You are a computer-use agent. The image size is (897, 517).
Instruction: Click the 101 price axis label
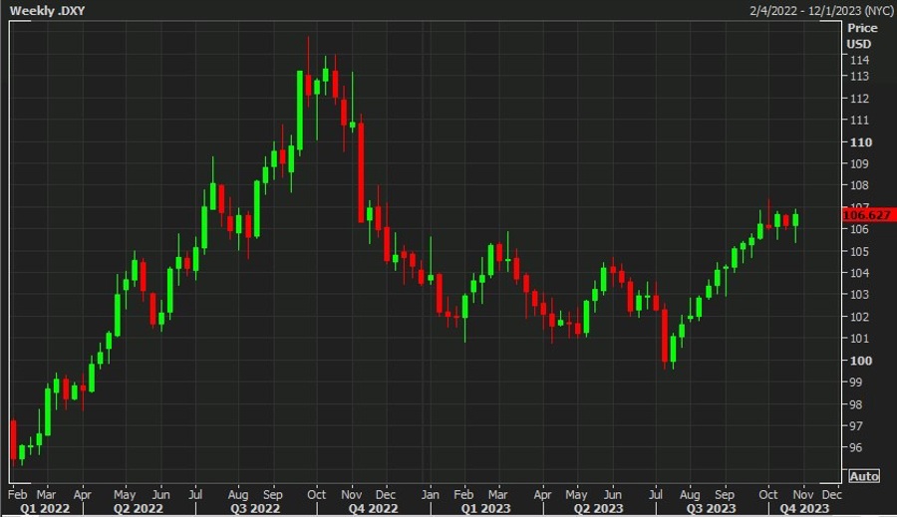click(859, 339)
